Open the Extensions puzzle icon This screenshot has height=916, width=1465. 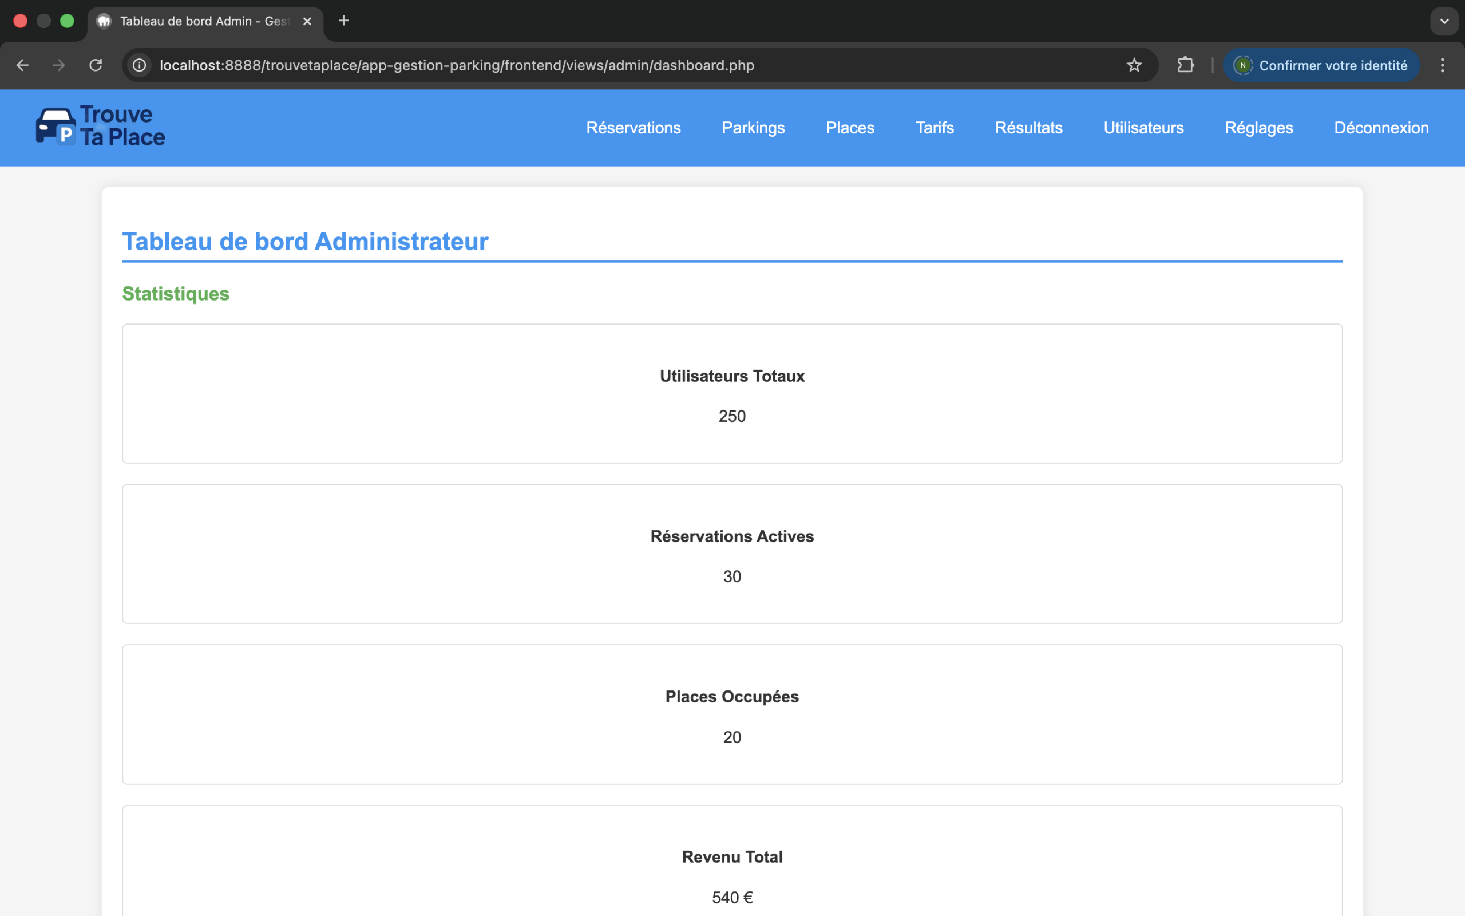tap(1185, 65)
